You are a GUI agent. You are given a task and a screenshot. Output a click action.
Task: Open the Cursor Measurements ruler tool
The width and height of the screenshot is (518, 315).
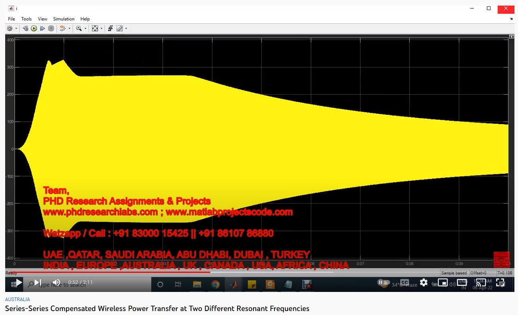pyautogui.click(x=119, y=29)
